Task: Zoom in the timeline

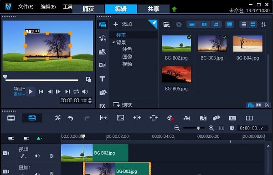Action: 211,128
